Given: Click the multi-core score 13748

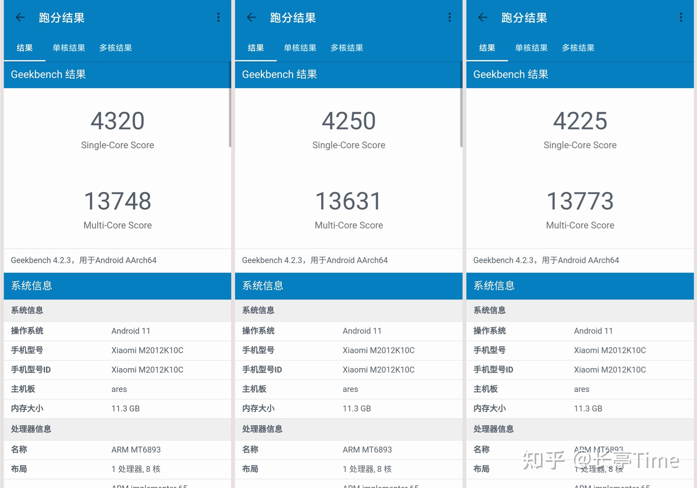Looking at the screenshot, I should point(118,201).
